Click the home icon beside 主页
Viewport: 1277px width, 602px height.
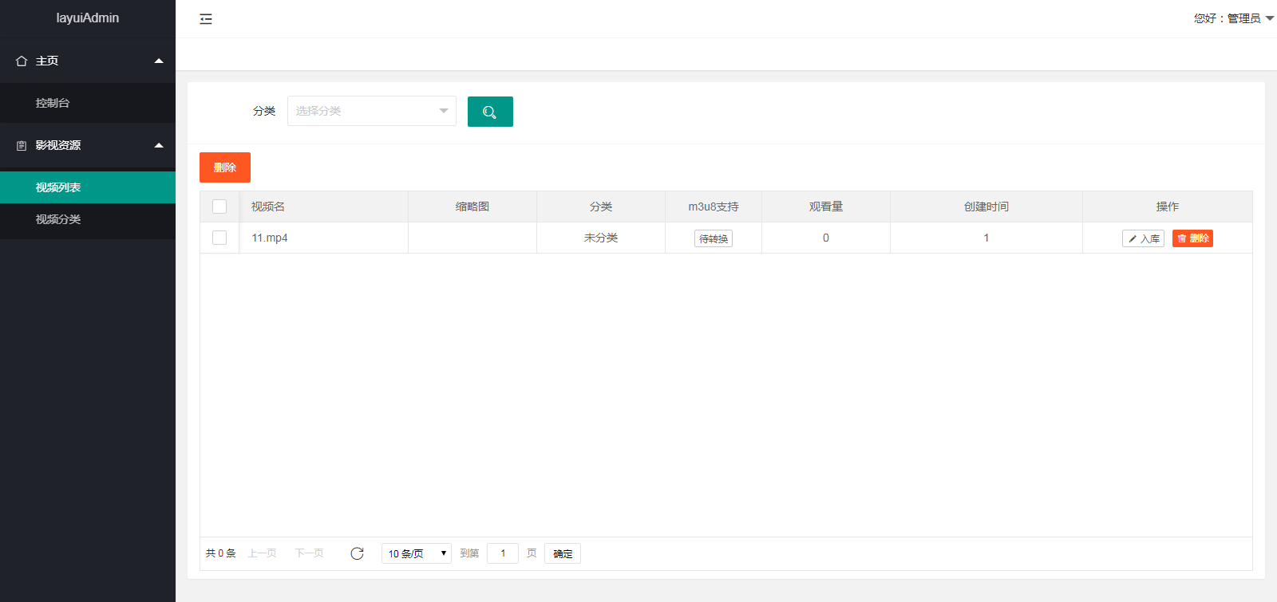(x=22, y=61)
